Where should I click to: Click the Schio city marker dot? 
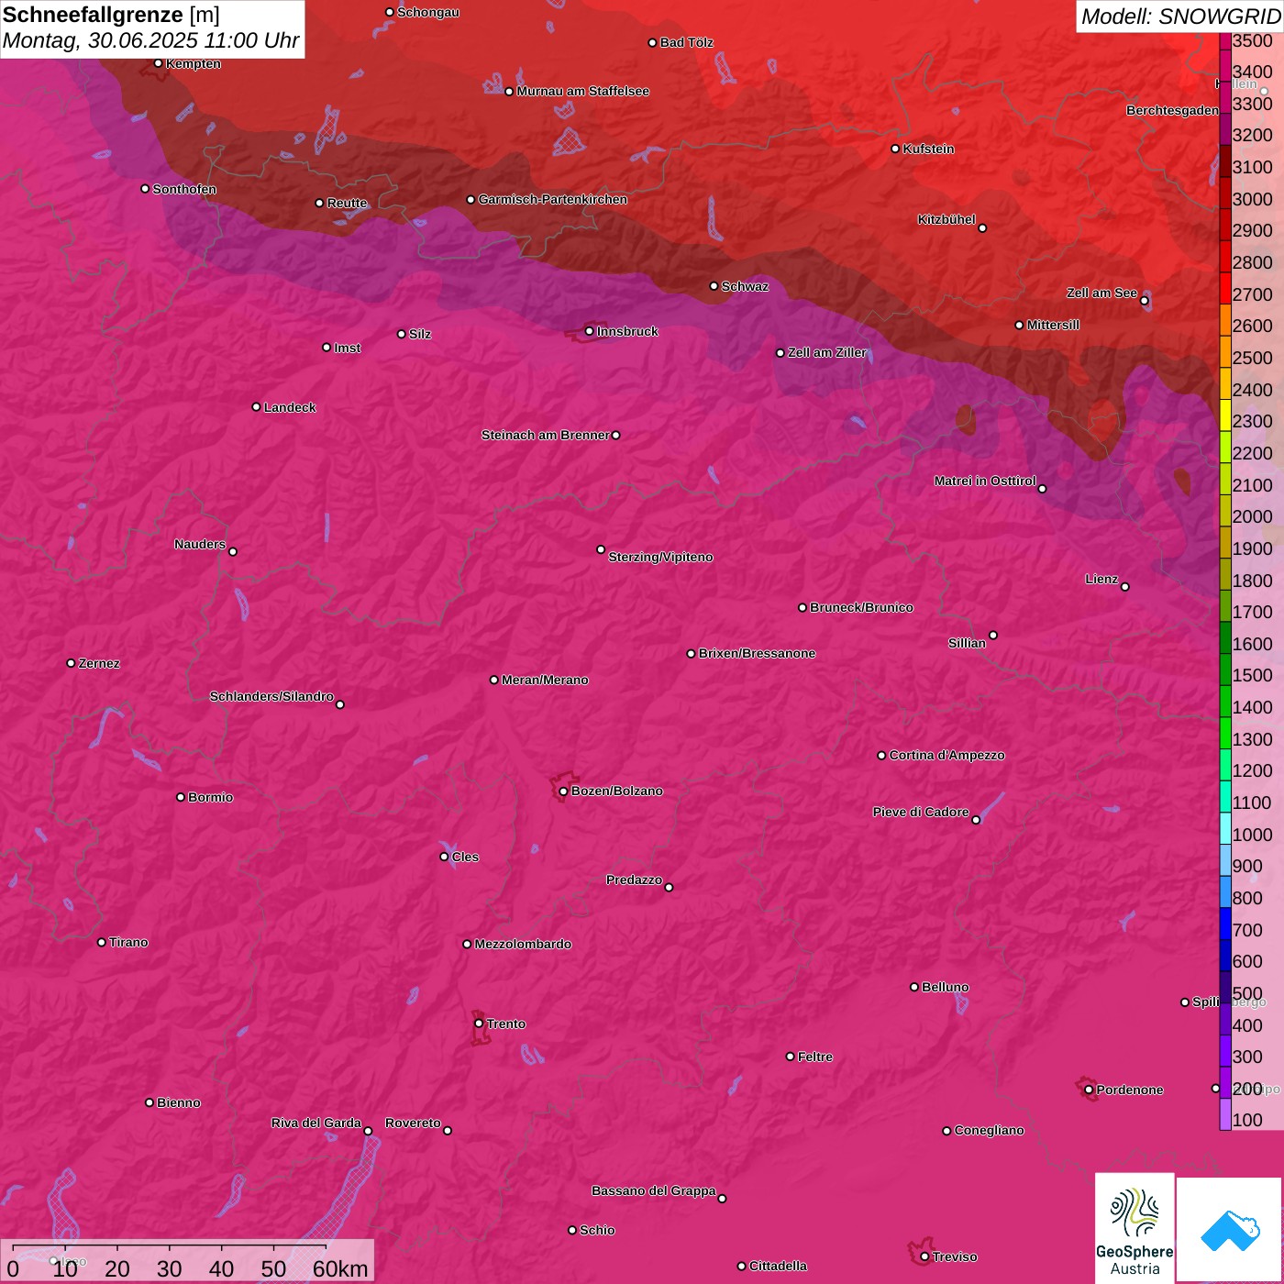point(572,1230)
